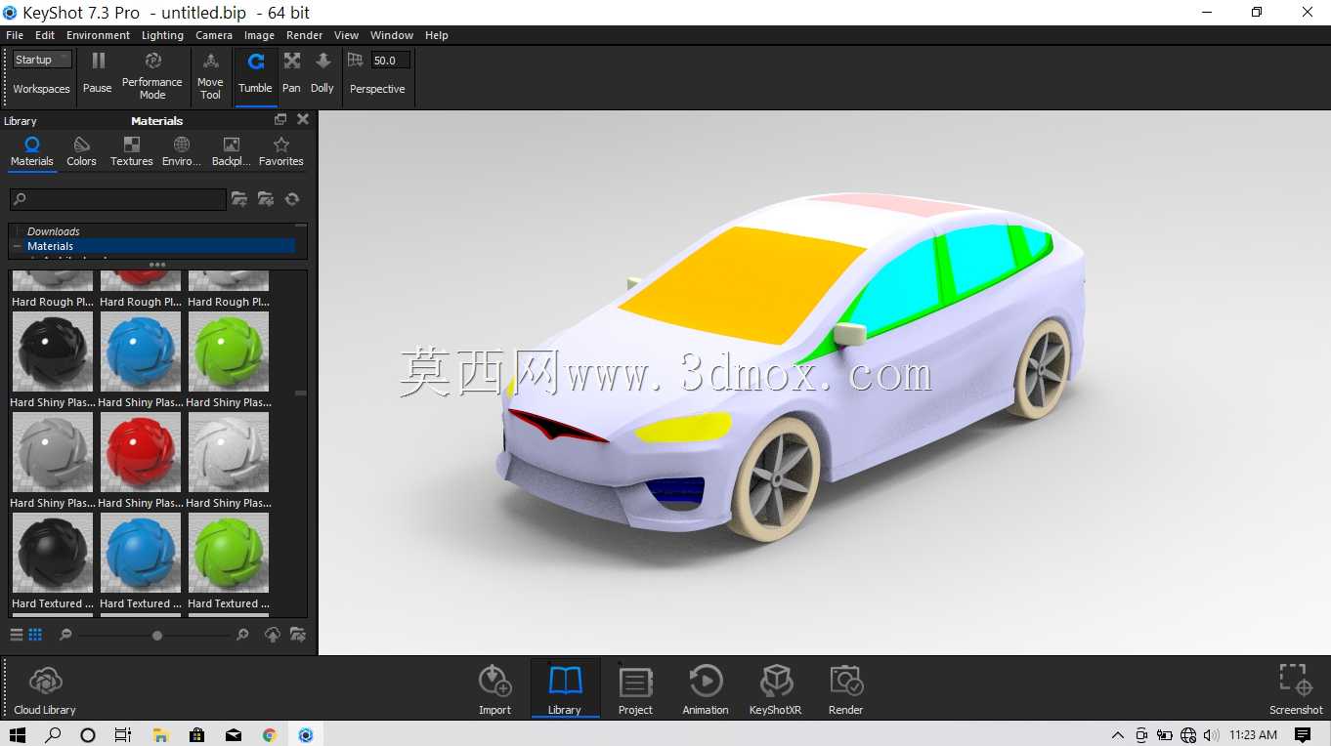Select green Hard Textured material thumbnail

228,553
